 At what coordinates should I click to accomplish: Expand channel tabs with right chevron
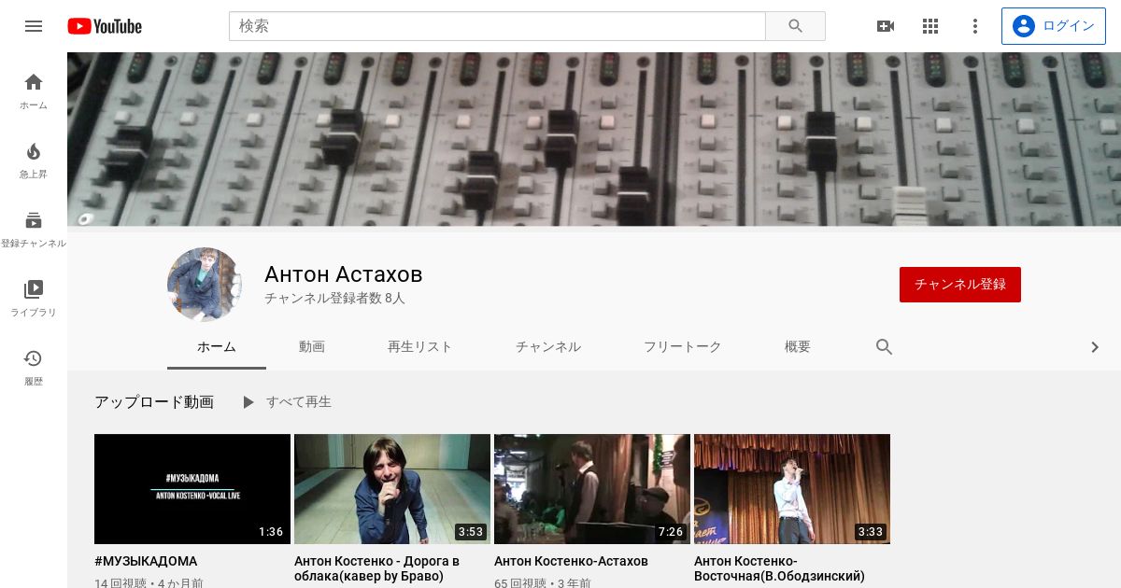pyautogui.click(x=1095, y=347)
